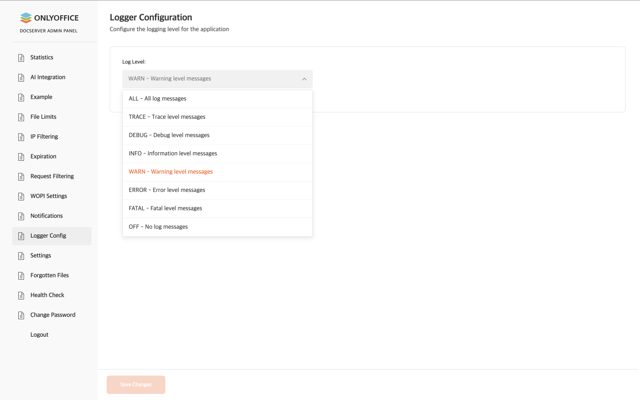Click the IP Filtering sidebar icon
Viewport: 640px width, 400px height.
click(x=21, y=137)
